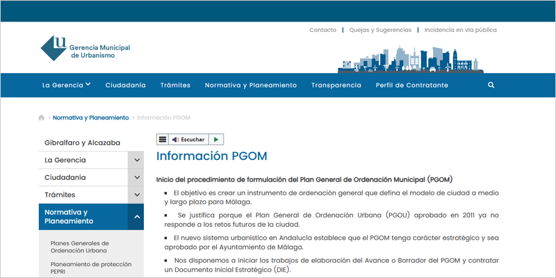Click the home icon in breadcrumb
556x278 pixels.
point(42,118)
